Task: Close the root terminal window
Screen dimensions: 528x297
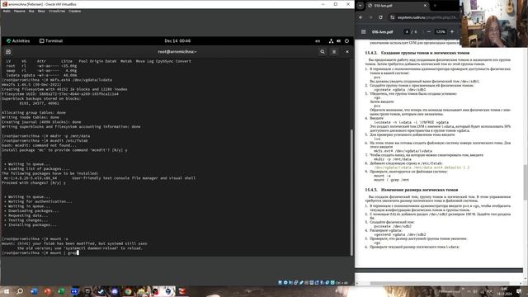Action: coord(347,52)
